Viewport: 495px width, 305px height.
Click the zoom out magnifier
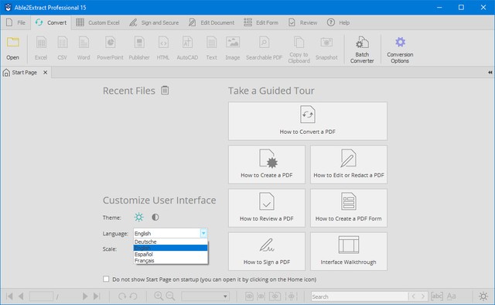pyautogui.click(x=170, y=296)
